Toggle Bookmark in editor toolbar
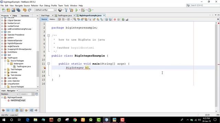The height and width of the screenshot is (123, 220). 102,19
